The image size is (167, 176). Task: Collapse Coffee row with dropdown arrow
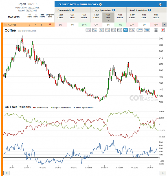tap(164, 24)
